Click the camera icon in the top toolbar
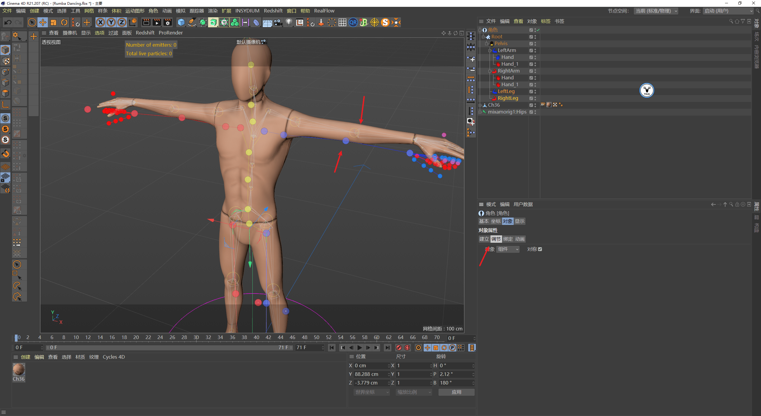761x416 pixels. tap(278, 22)
